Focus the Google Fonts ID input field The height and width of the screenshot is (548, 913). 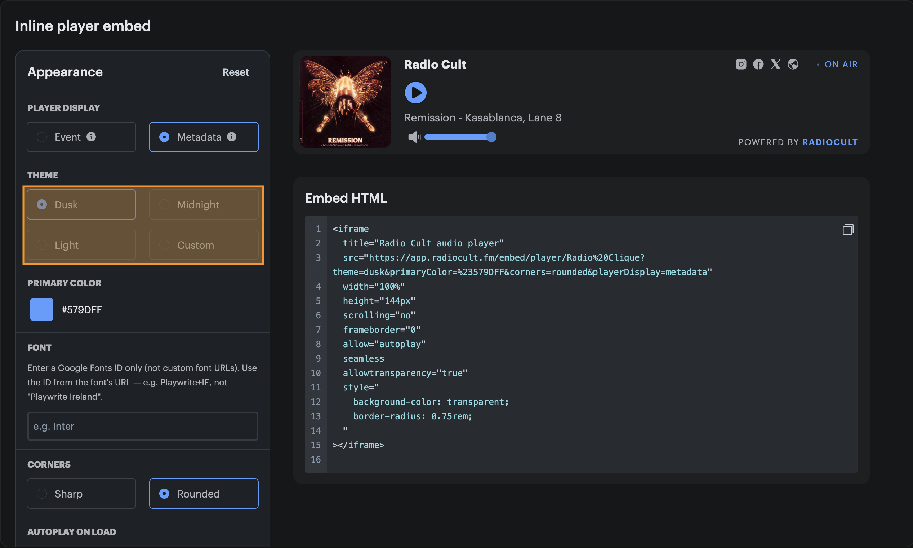[142, 426]
